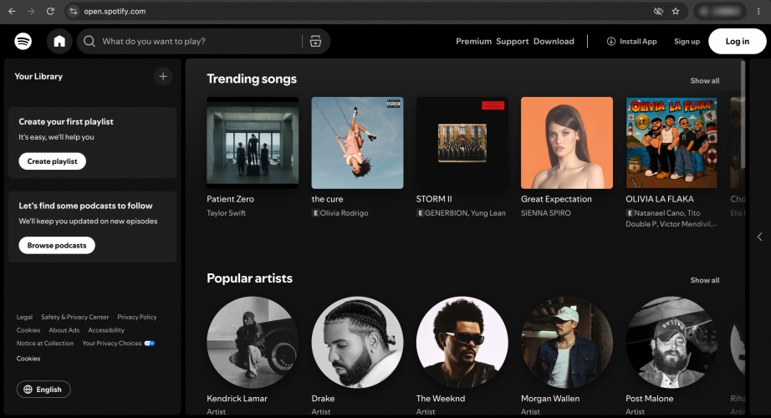Click the Cookies link below Notice at Collection
The height and width of the screenshot is (418, 771).
(28, 359)
